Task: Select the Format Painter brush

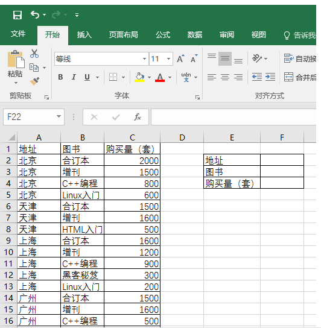Action: click(34, 81)
